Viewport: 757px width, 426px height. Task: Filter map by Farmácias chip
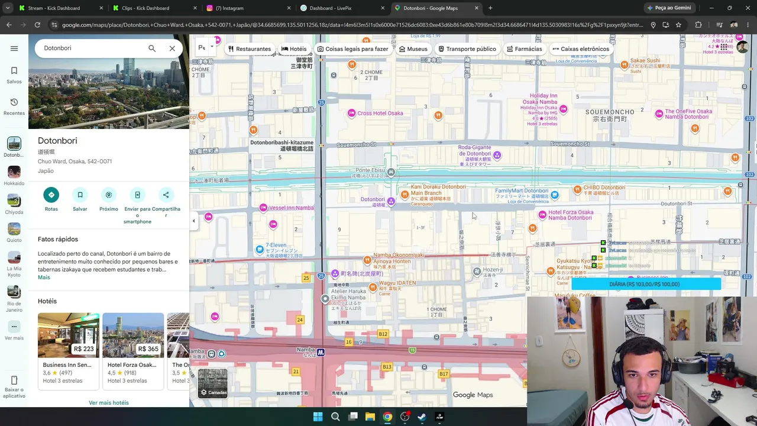[x=524, y=49]
